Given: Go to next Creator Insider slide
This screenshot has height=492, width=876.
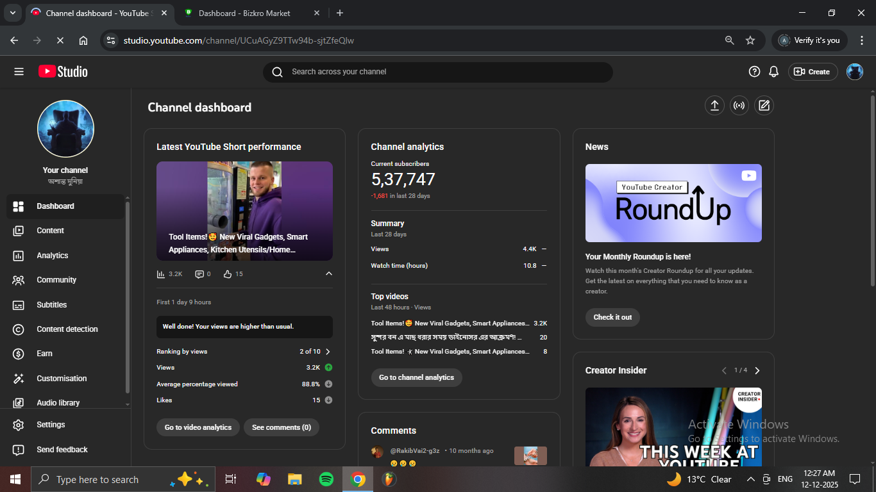Looking at the screenshot, I should click(x=757, y=370).
